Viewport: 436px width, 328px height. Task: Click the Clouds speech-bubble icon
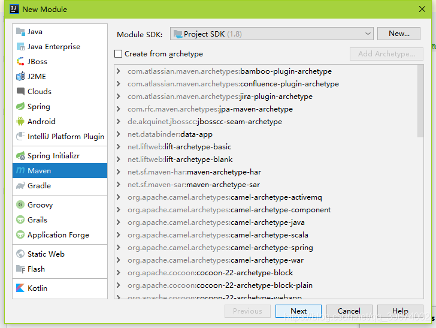20,91
